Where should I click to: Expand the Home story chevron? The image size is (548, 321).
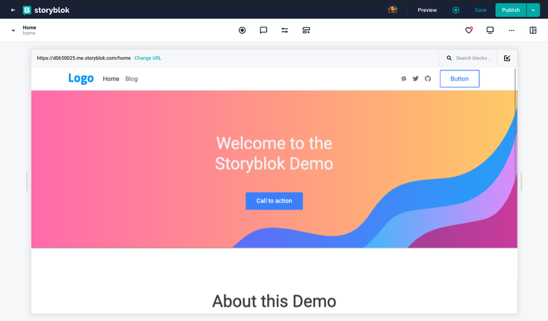coord(13,31)
